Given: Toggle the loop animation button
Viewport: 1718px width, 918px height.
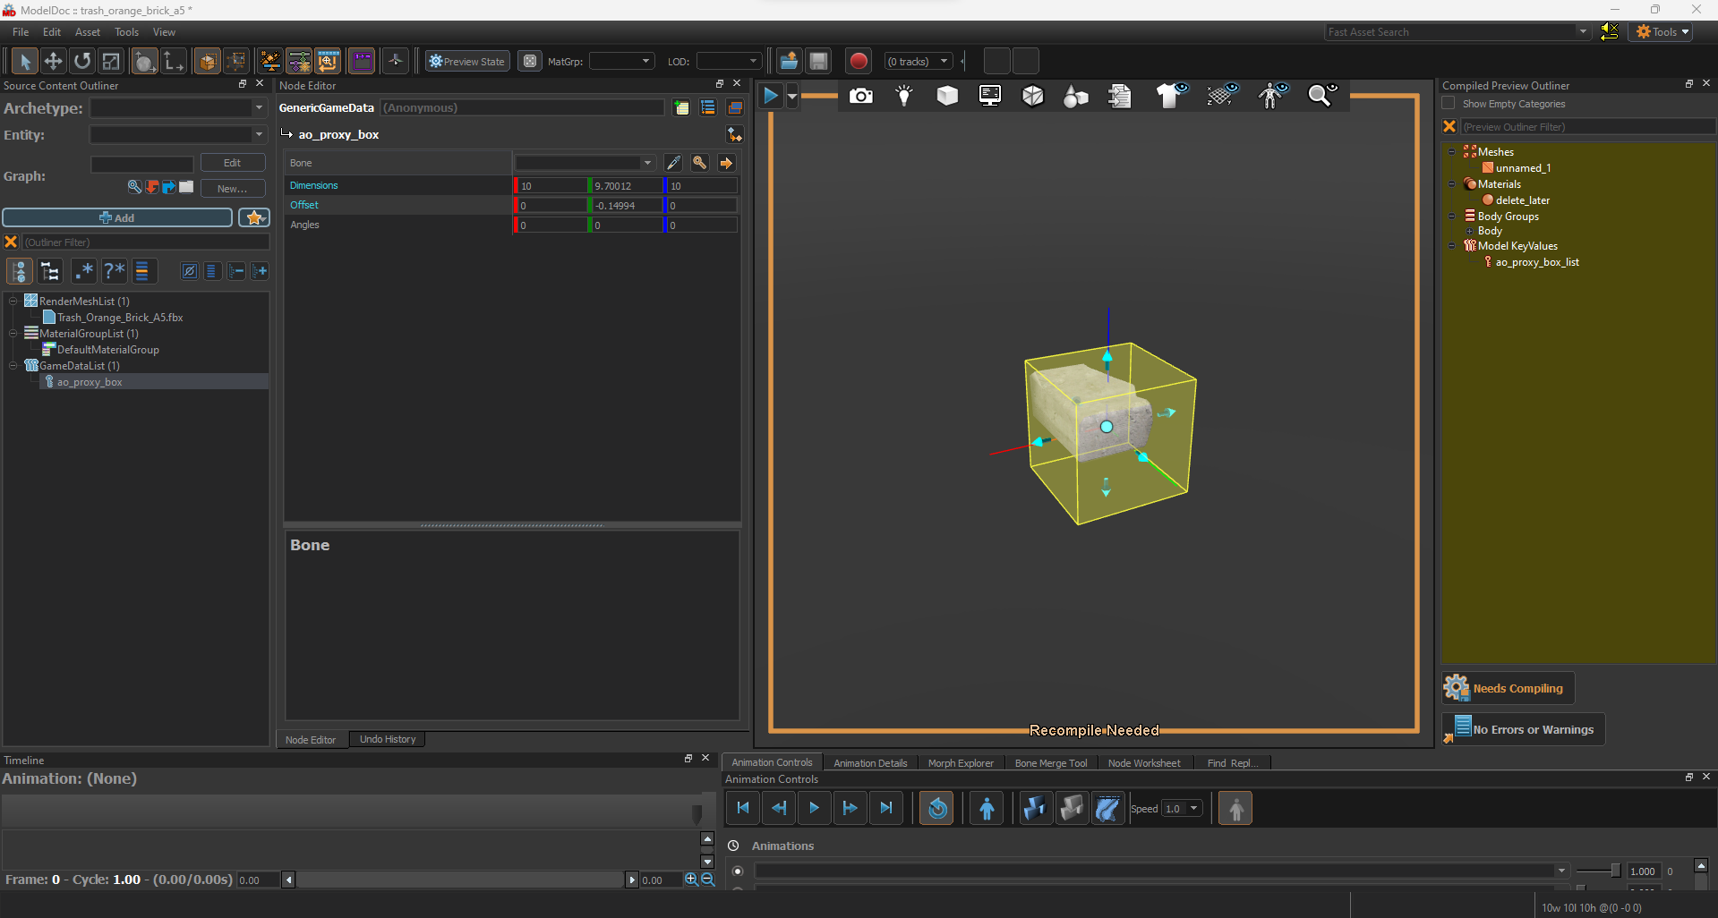Looking at the screenshot, I should [936, 809].
